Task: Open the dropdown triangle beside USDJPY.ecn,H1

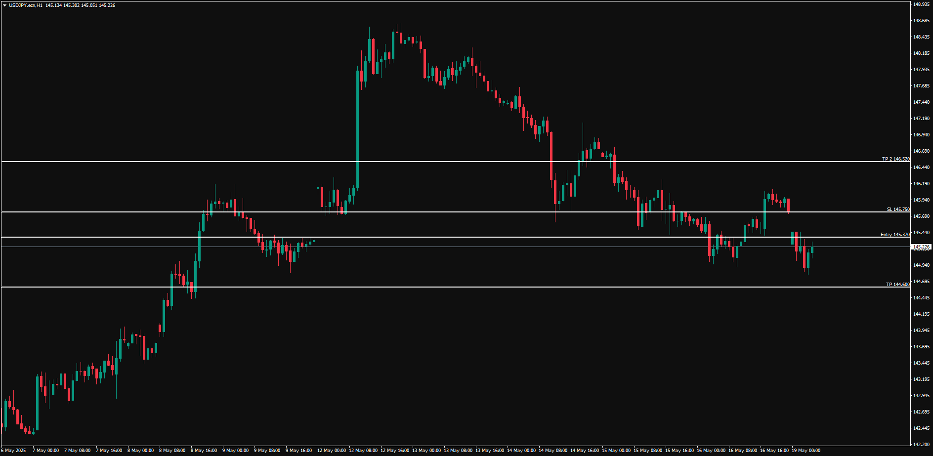Action: [4, 5]
